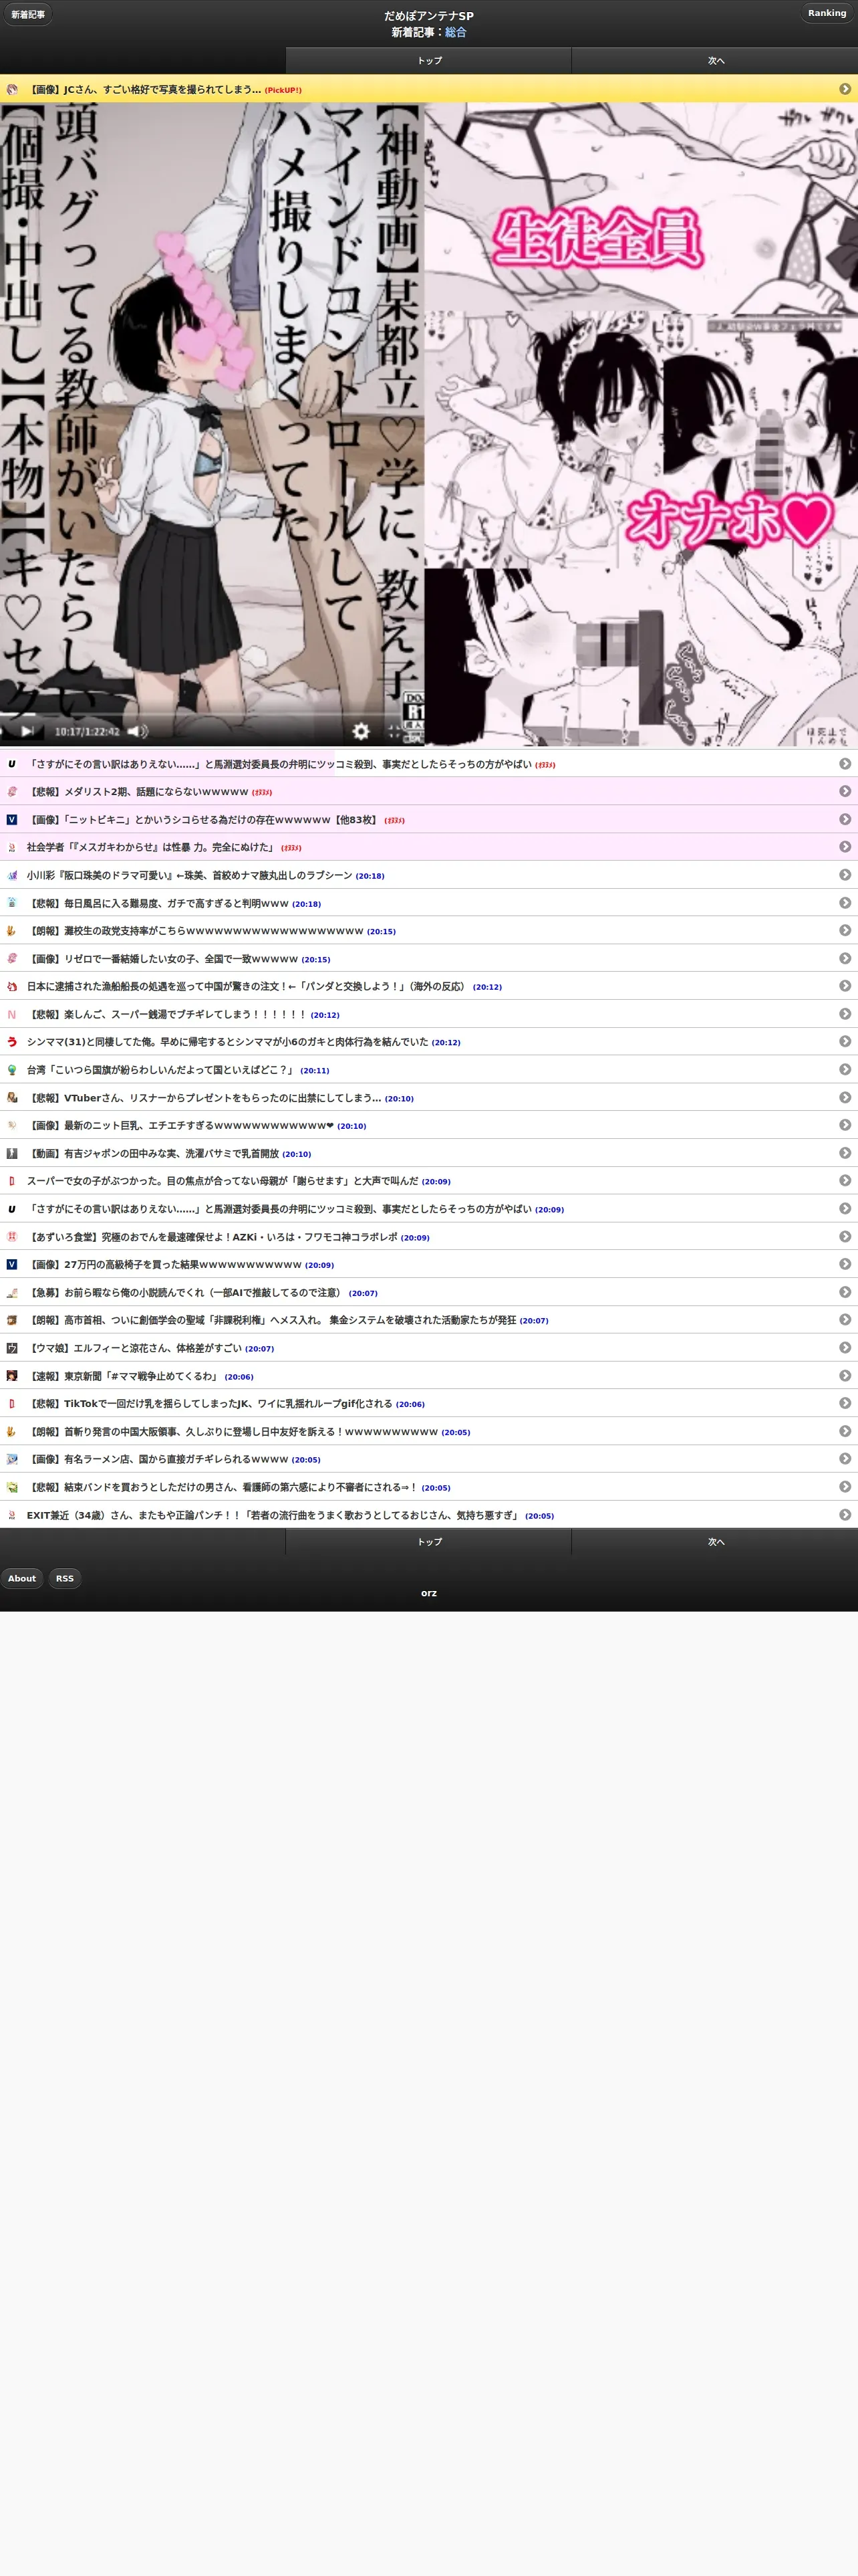Screen dimensions: 858x2576
Task: Click arrow icon beside 有名ラーメン店 article
Action: pyautogui.click(x=845, y=1458)
